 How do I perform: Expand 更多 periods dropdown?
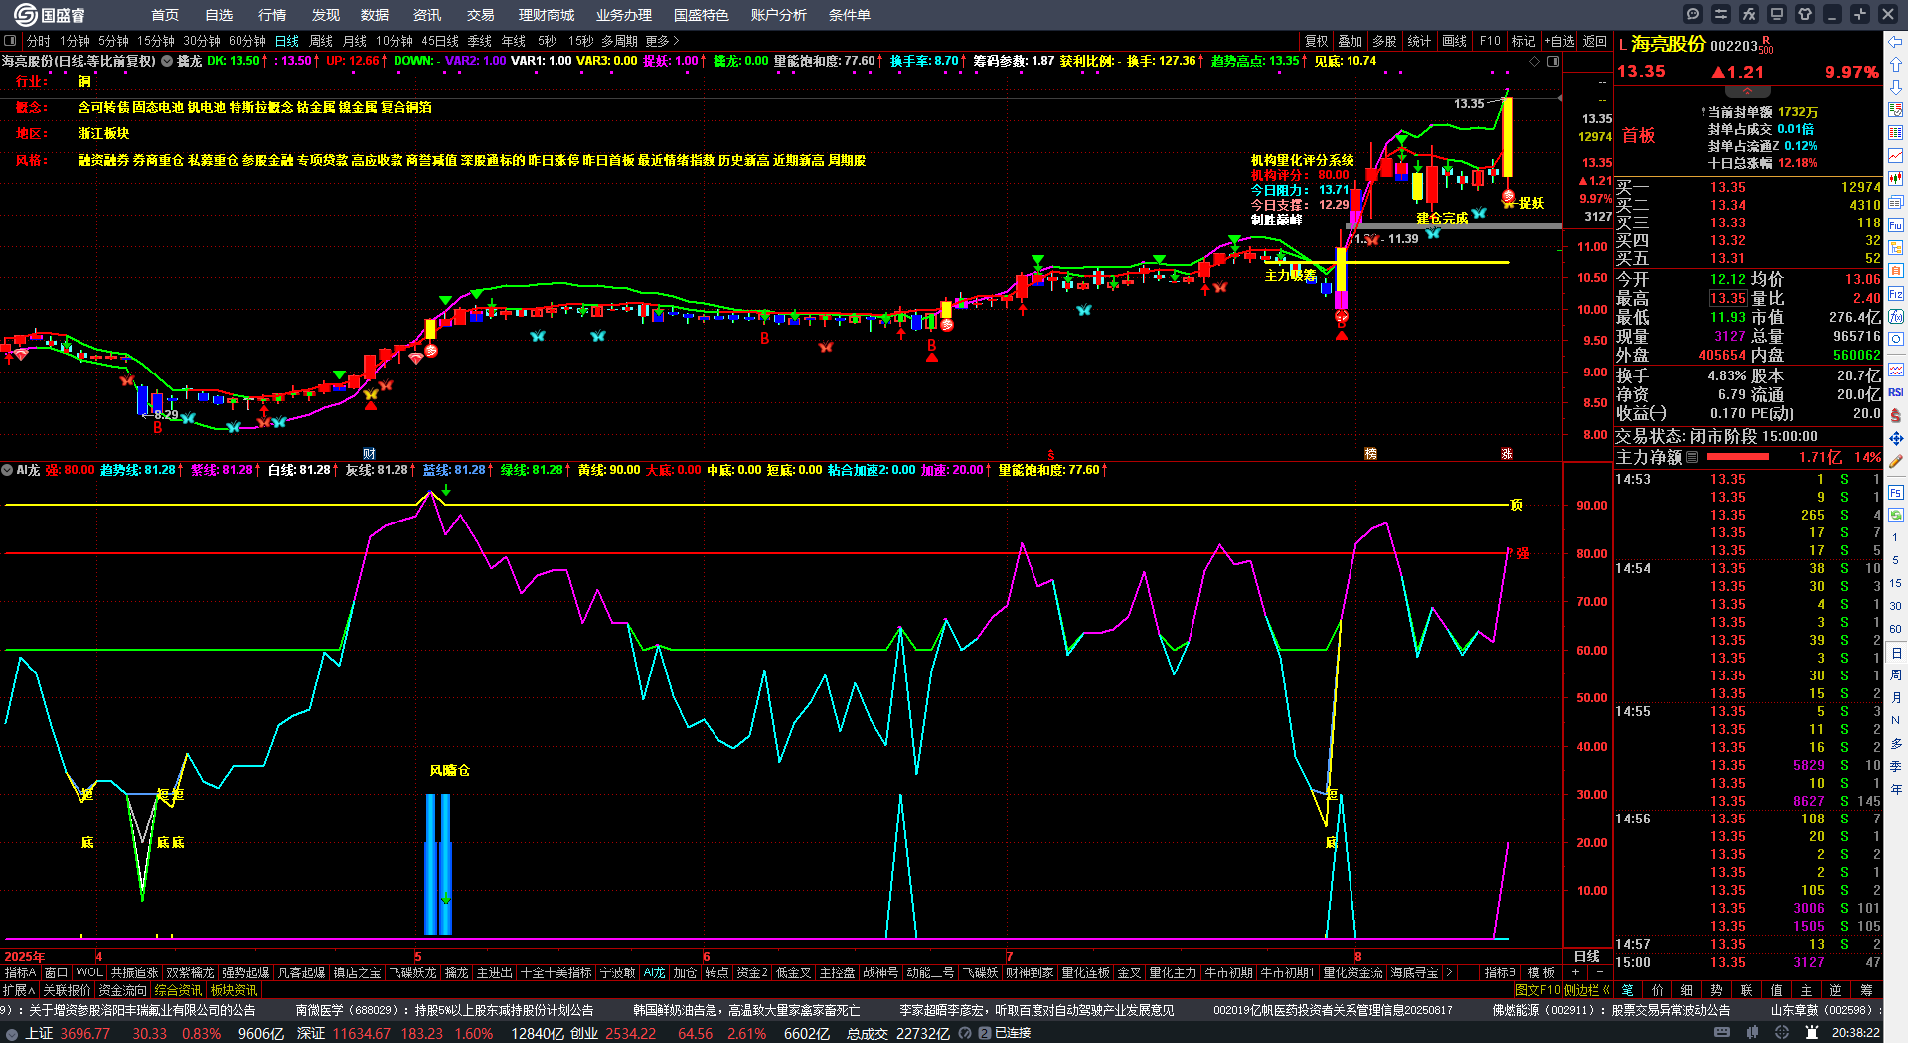click(662, 41)
